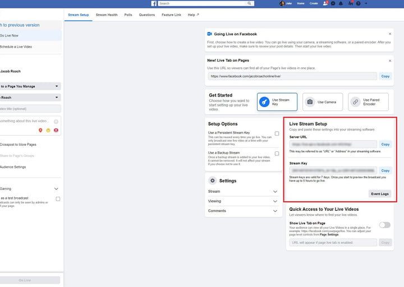Open the Feature Link tab
404x287 pixels.
click(171, 15)
